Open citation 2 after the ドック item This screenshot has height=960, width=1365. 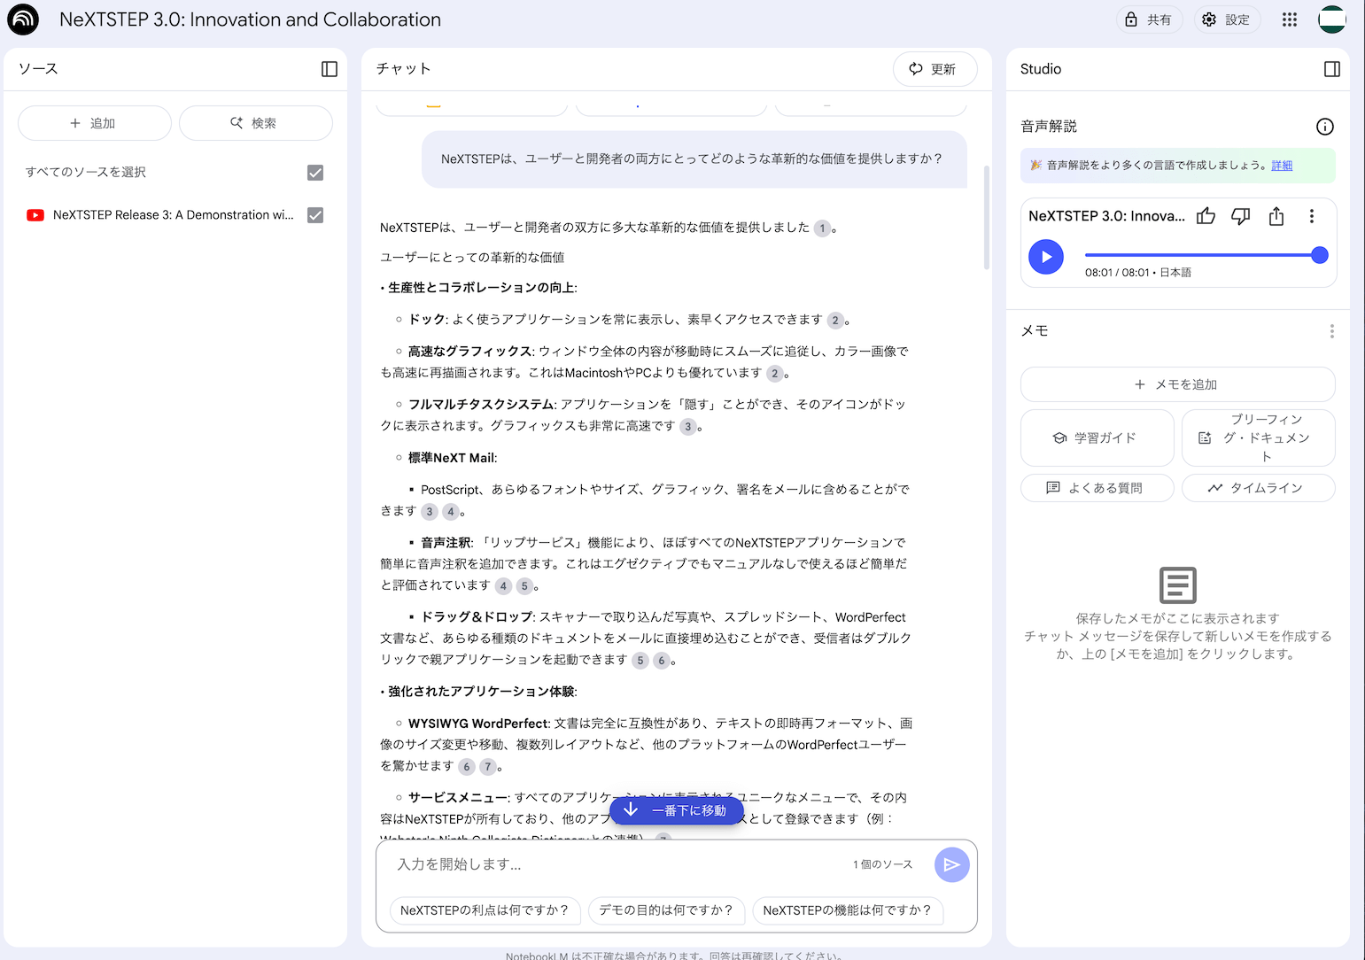point(835,321)
